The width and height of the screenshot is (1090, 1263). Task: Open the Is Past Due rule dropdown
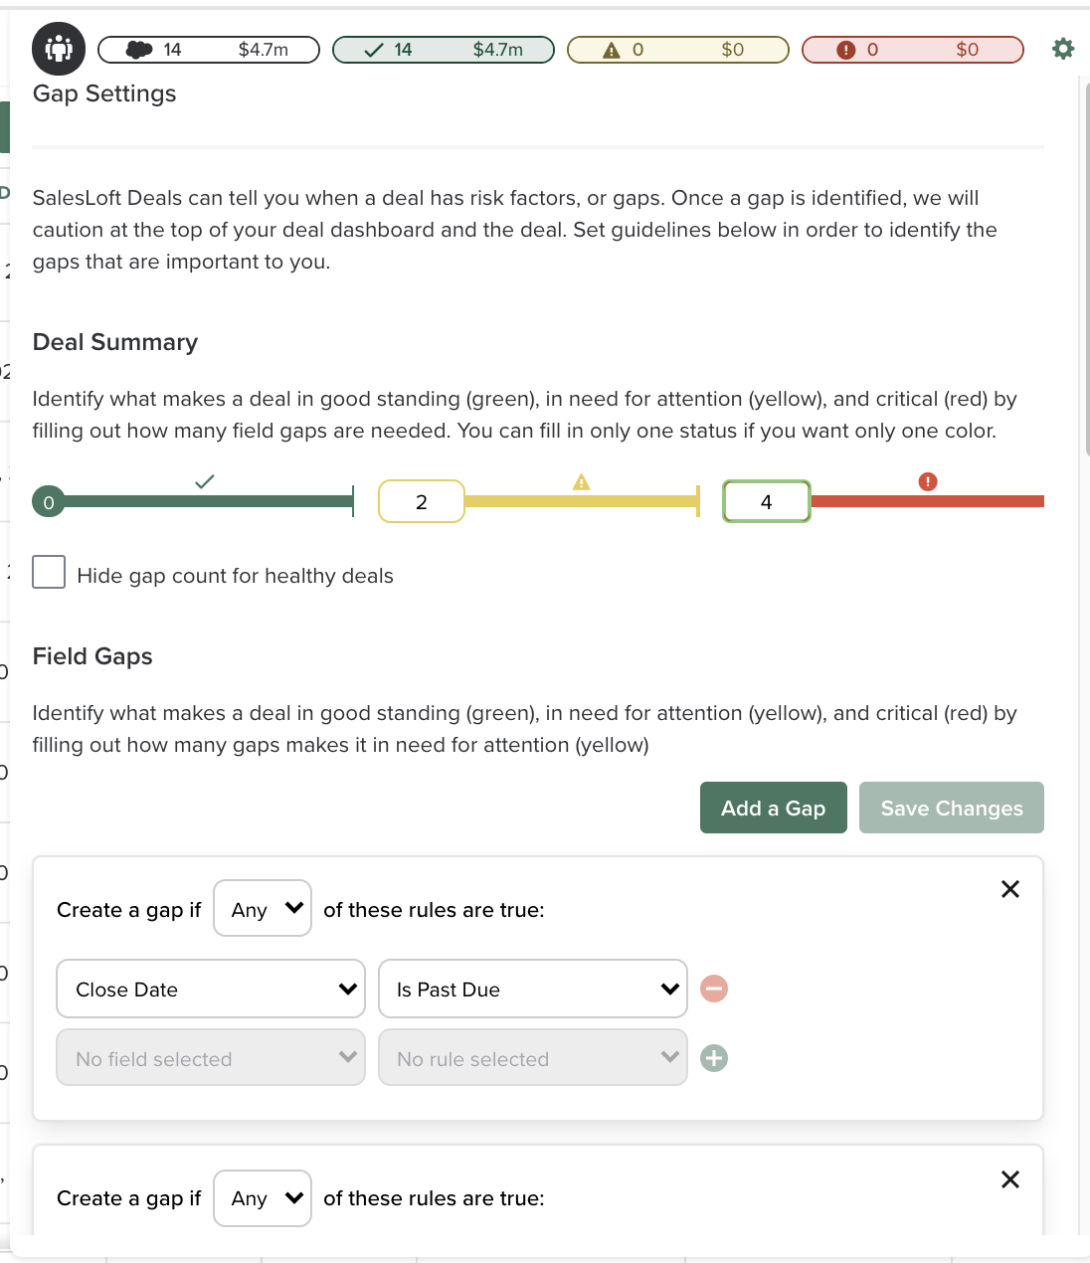(x=532, y=989)
